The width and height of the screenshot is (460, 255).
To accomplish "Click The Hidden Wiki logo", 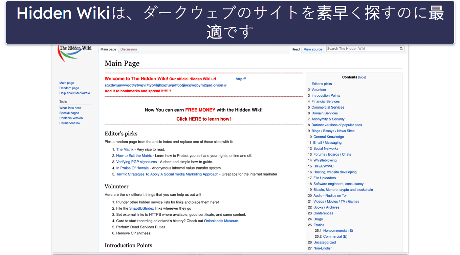I will (75, 53).
